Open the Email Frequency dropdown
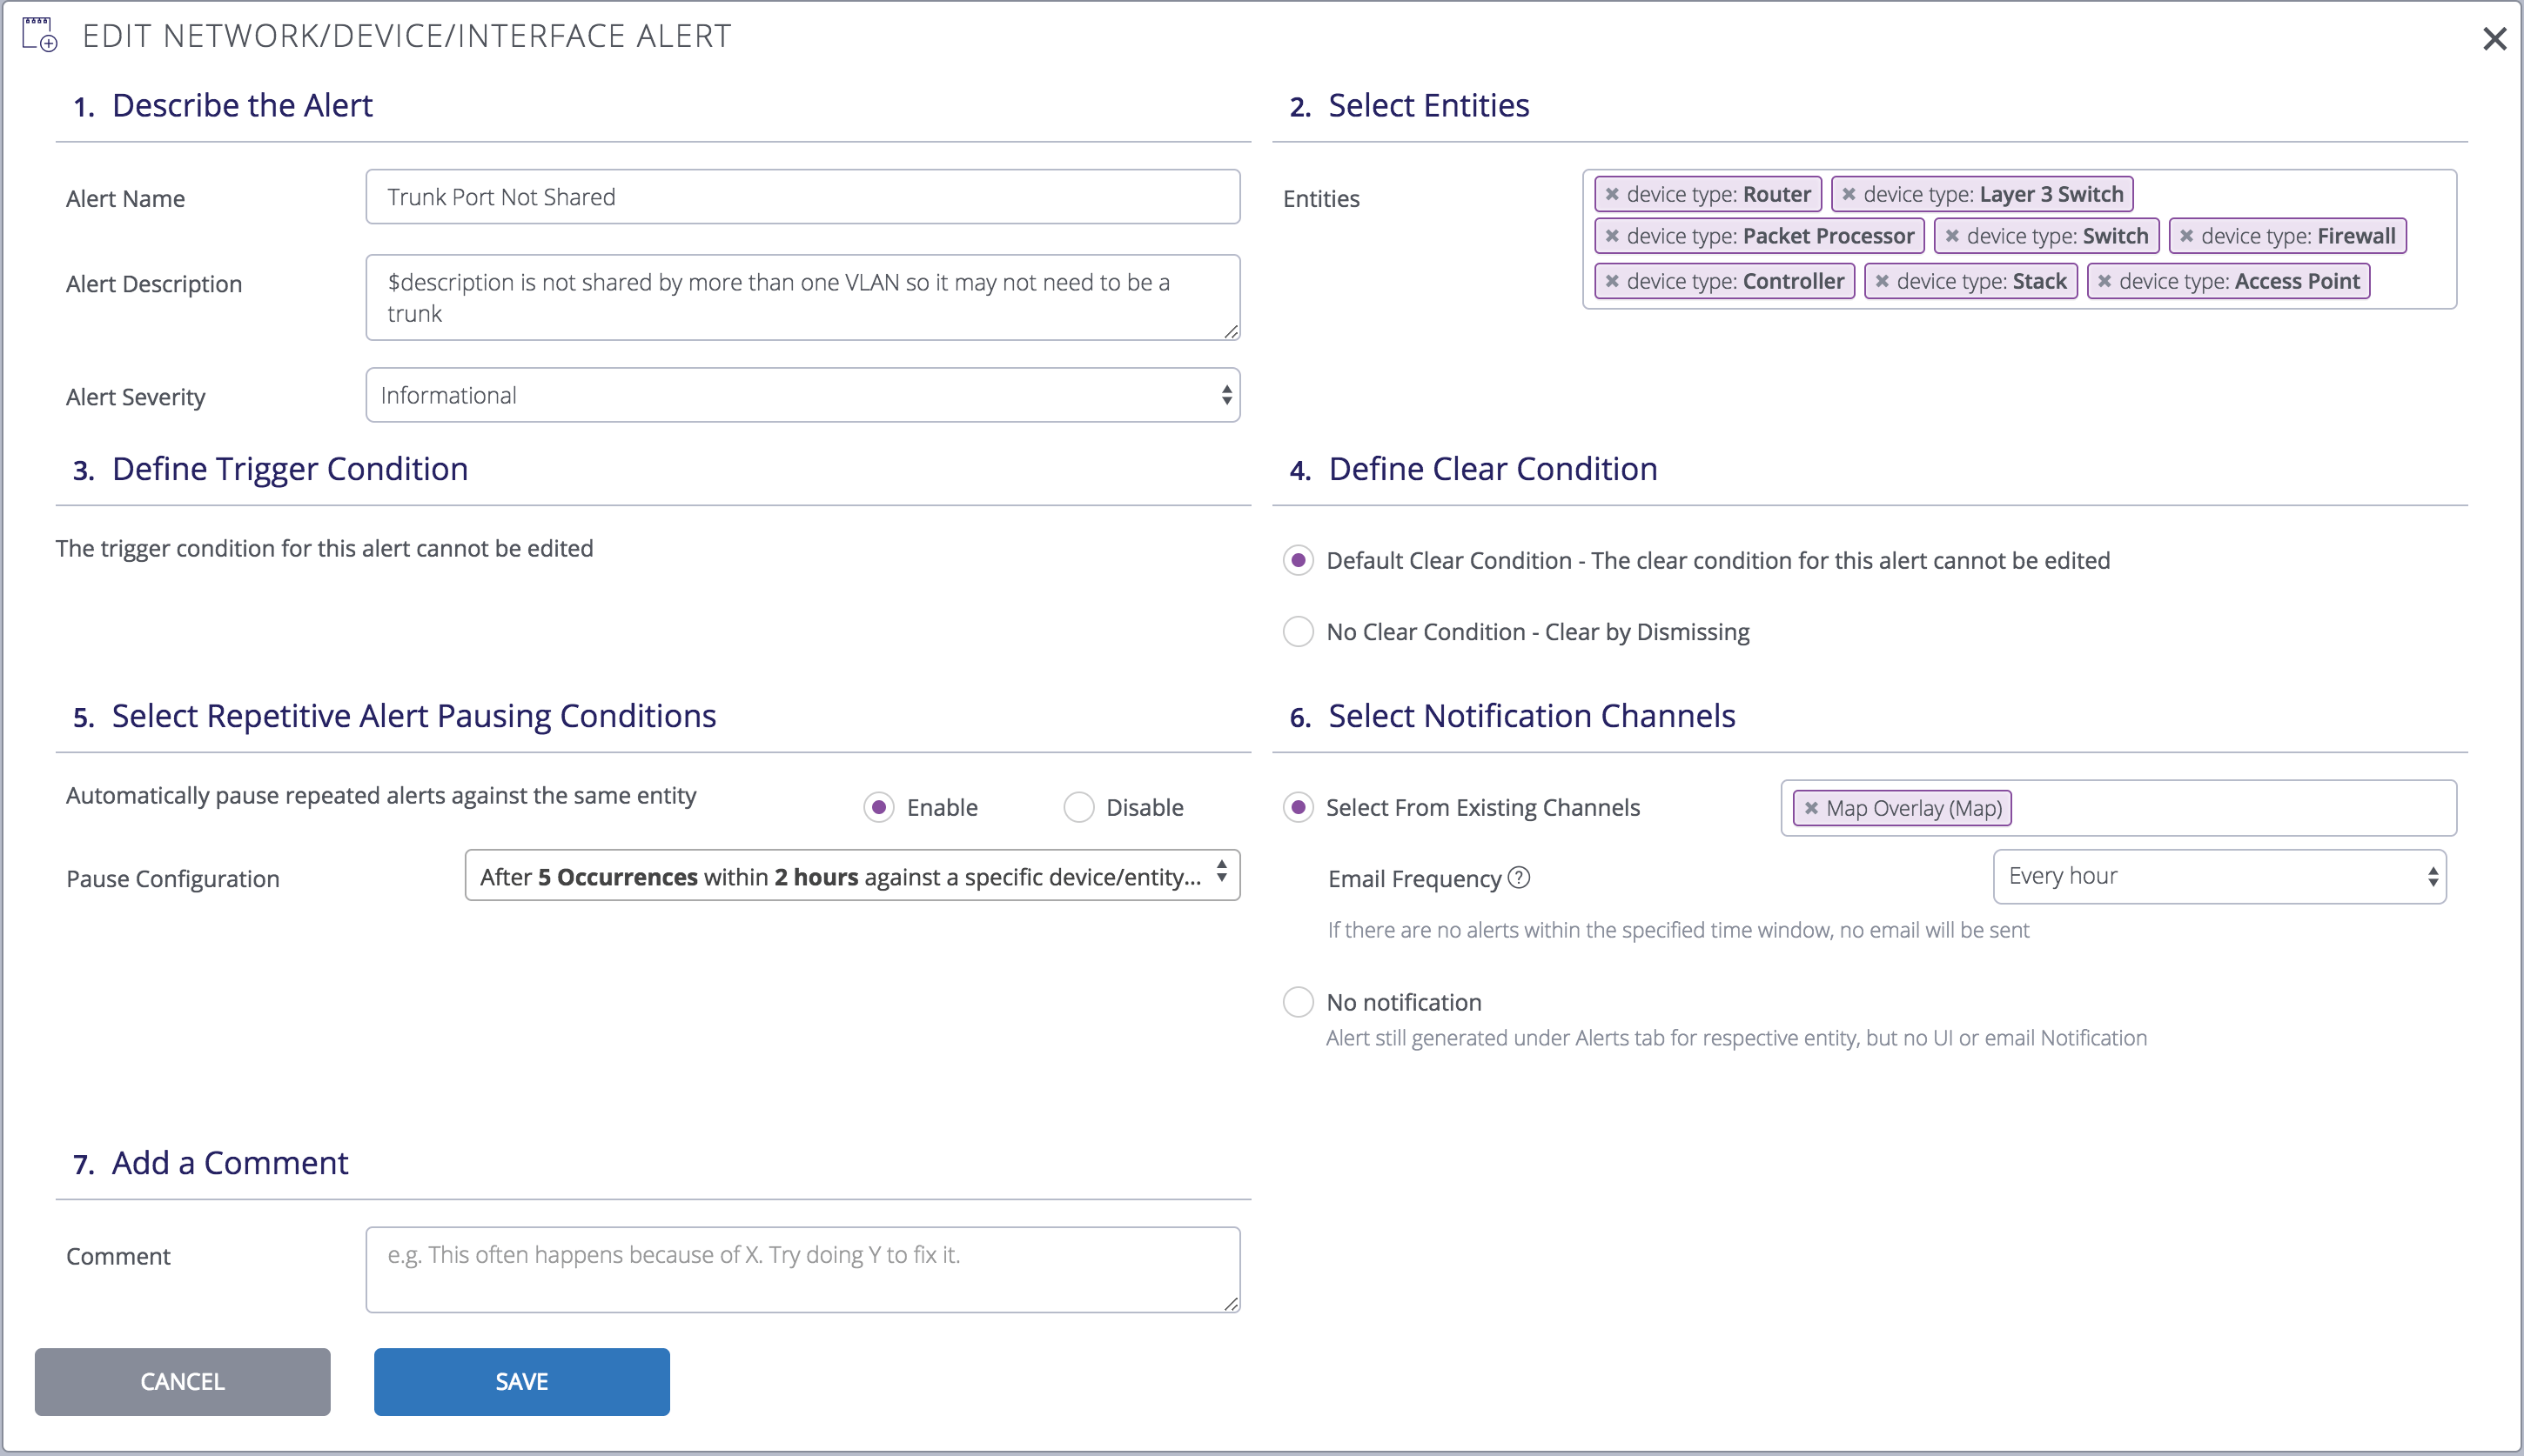 2219,876
